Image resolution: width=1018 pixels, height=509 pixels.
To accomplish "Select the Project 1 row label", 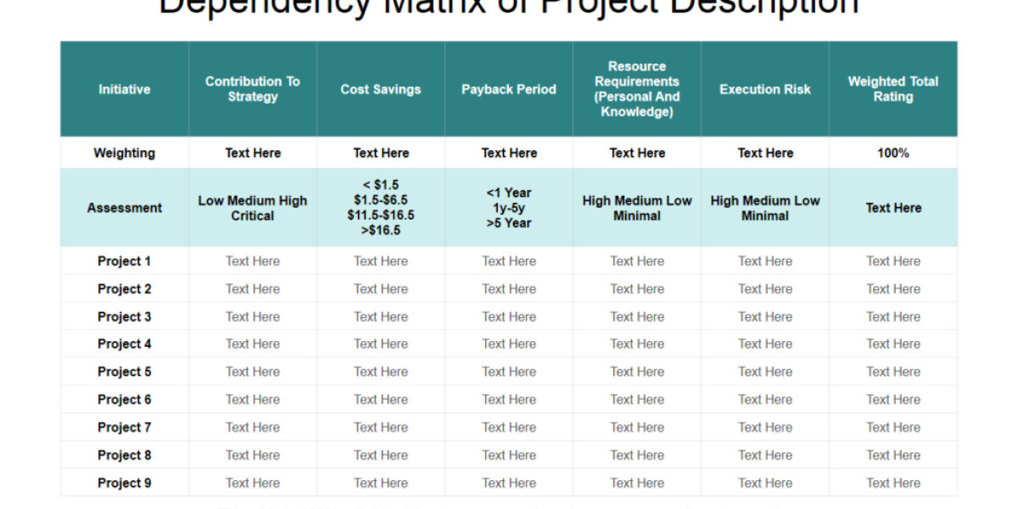I will click(x=125, y=261).
